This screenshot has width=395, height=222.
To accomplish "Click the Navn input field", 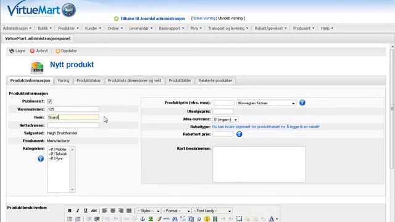I will [73, 117].
